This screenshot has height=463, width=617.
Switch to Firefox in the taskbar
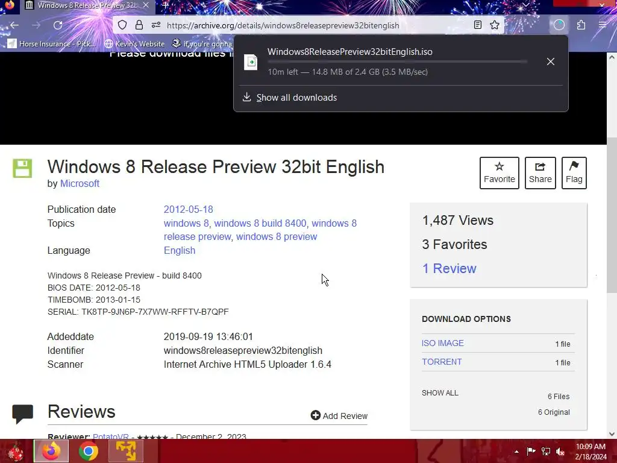51,451
